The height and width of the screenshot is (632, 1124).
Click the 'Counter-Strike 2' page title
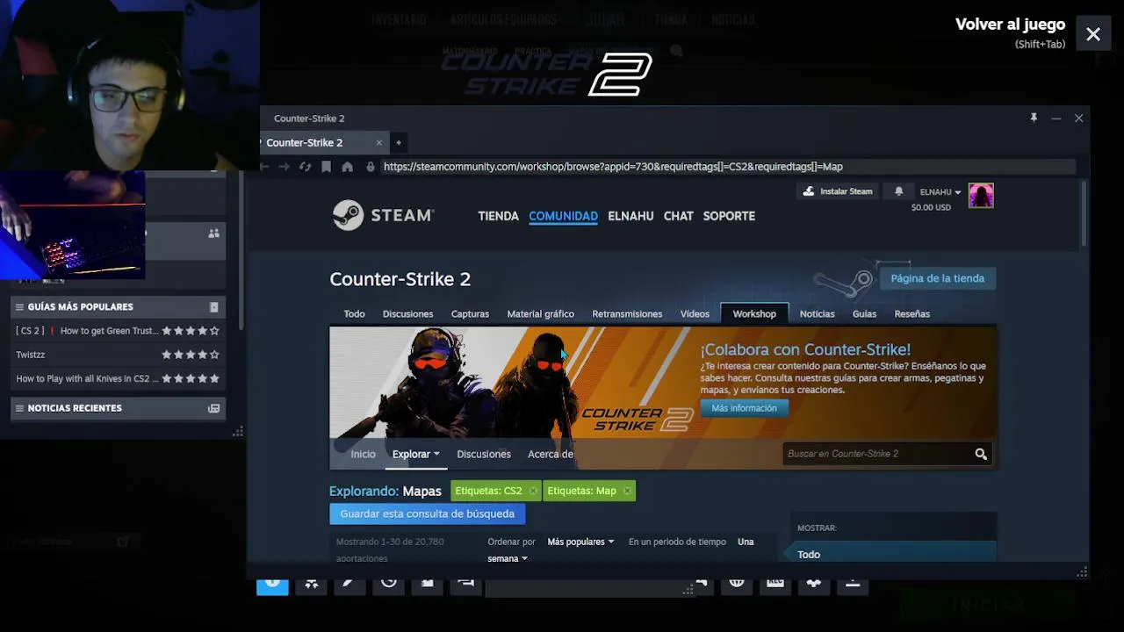click(400, 279)
